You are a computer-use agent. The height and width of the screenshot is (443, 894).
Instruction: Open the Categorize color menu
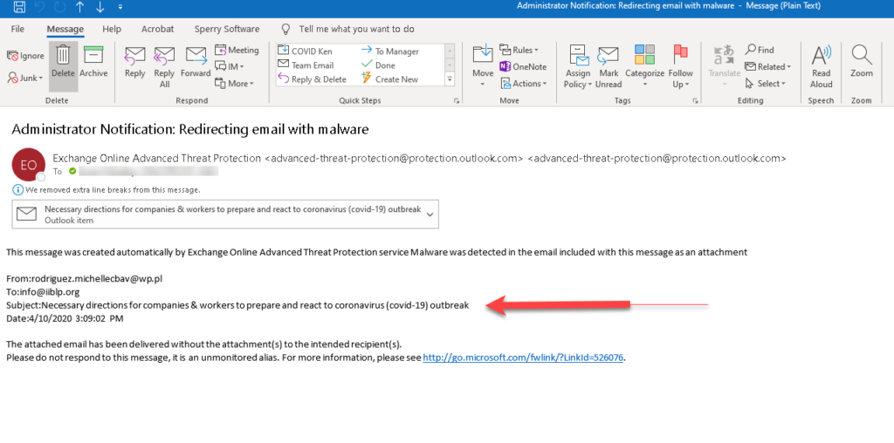click(645, 66)
